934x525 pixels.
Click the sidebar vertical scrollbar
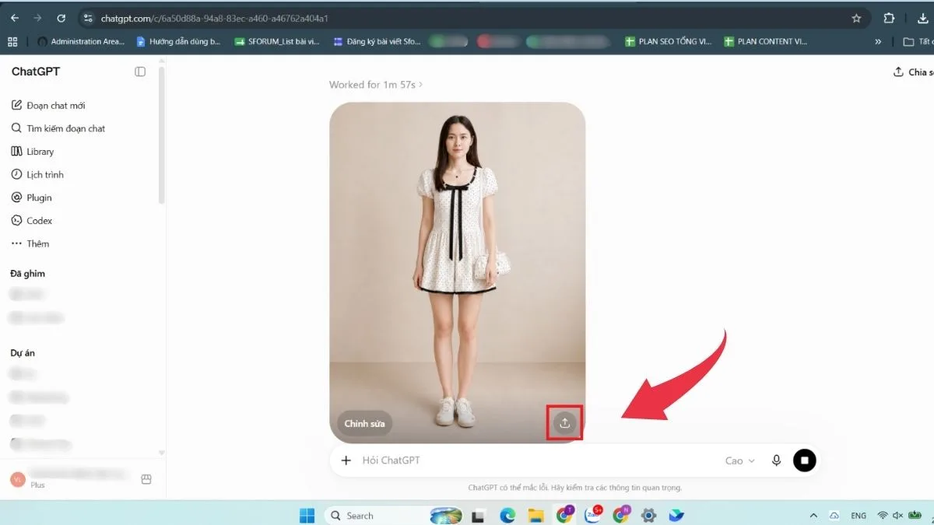coord(161,134)
